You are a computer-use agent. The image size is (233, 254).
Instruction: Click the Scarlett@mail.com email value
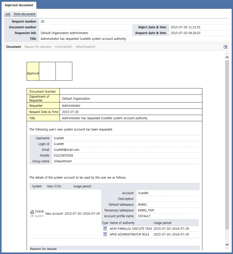tap(67, 150)
